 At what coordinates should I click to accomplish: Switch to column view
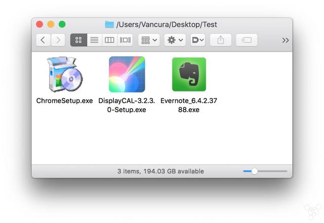click(109, 40)
